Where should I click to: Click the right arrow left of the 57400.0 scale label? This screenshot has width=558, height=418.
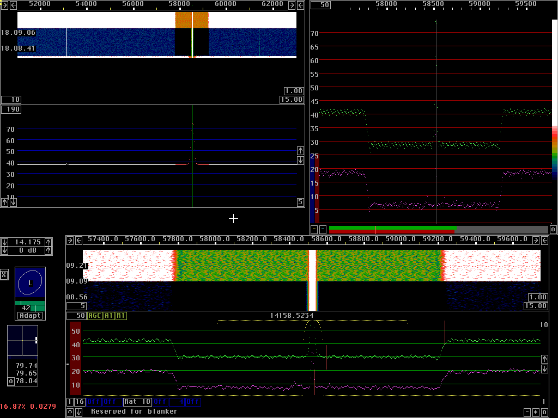point(70,240)
